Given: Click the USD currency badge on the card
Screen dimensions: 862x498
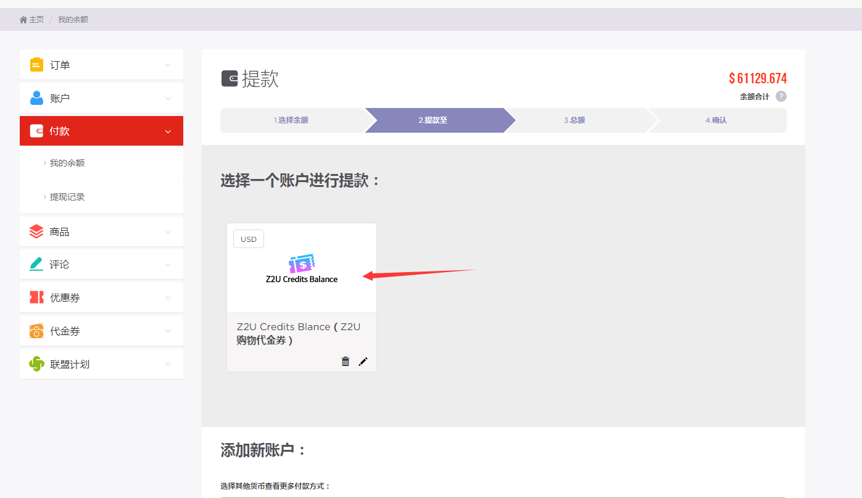Looking at the screenshot, I should 249,239.
